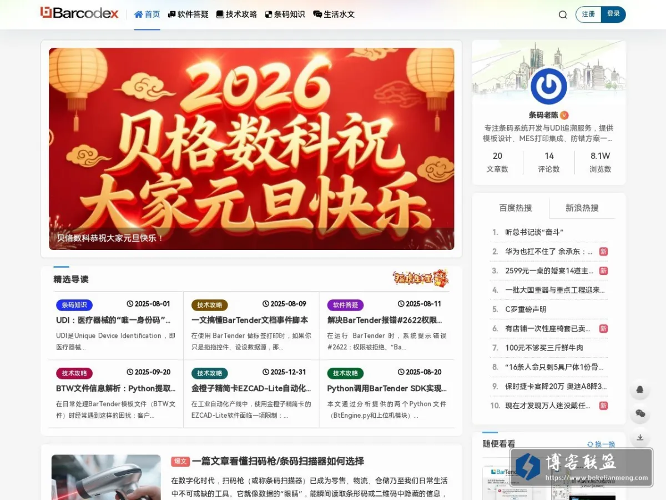This screenshot has width=666, height=500.
Task: Click the 14 评论数 statistic
Action: coord(549,162)
